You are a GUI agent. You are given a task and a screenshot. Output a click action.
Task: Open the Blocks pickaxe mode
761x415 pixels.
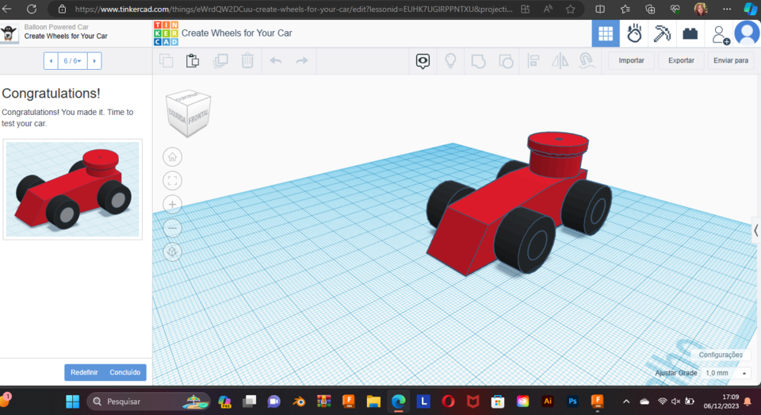(x=662, y=33)
